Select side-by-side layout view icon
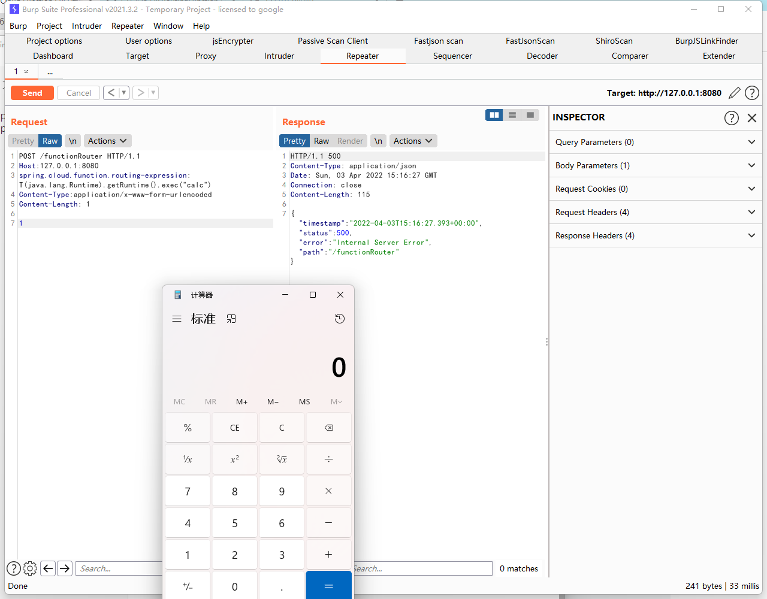The height and width of the screenshot is (599, 767). [x=494, y=115]
